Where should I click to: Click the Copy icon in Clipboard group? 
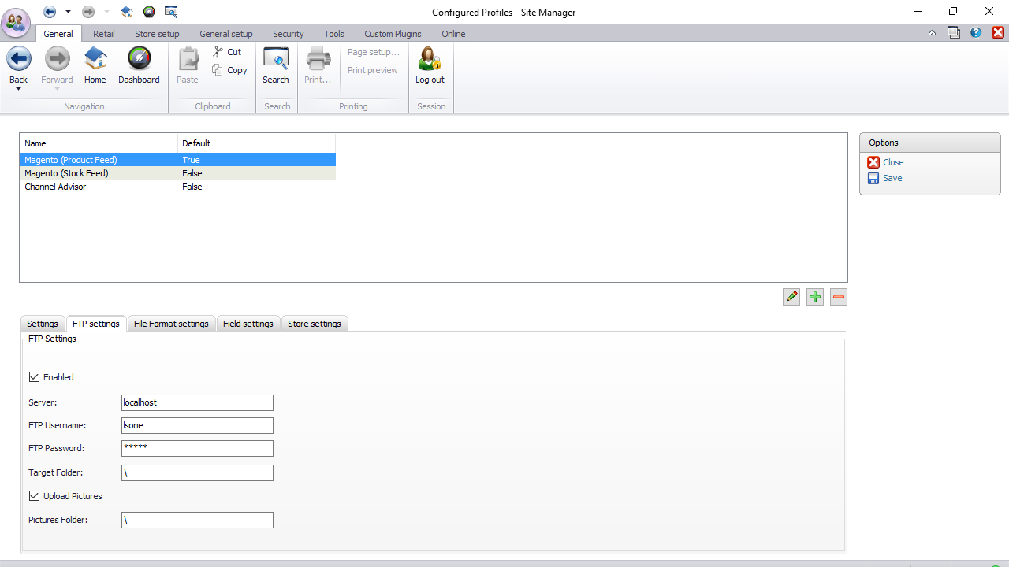coord(218,70)
